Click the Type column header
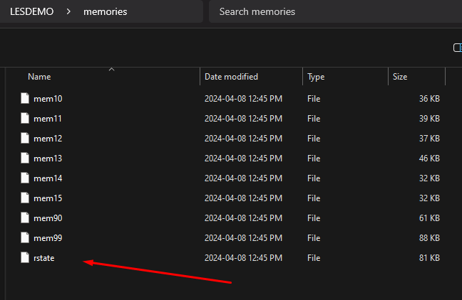The height and width of the screenshot is (300, 462). 316,77
